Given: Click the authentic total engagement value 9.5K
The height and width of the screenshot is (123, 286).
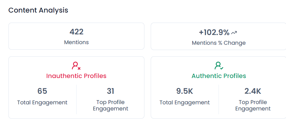Looking at the screenshot, I should point(185,91).
